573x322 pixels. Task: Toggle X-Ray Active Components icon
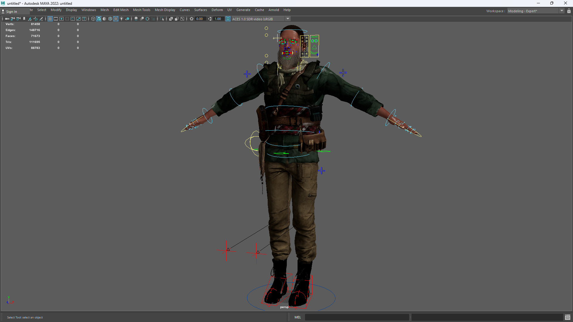177,19
